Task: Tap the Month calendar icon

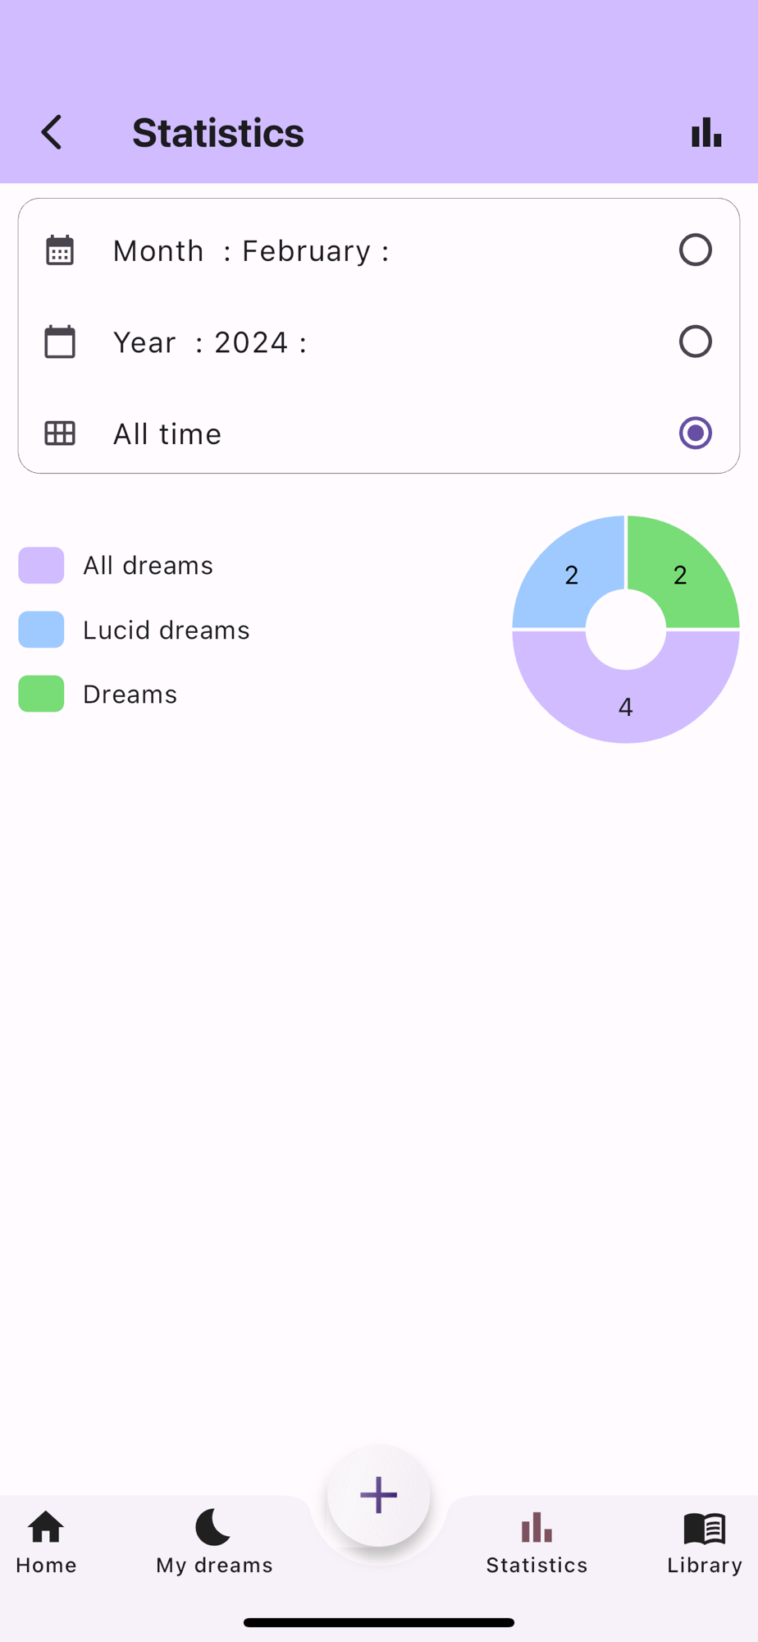Action: coord(60,250)
